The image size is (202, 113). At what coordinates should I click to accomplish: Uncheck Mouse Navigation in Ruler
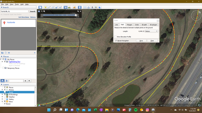116,40
